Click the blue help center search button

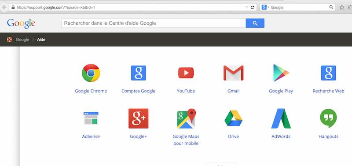[255, 23]
